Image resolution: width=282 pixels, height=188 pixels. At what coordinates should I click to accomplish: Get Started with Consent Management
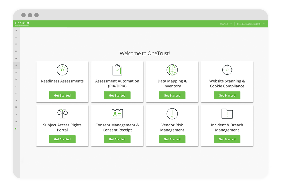(x=117, y=139)
